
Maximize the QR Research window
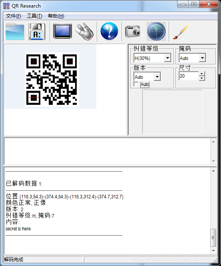pos(194,4)
